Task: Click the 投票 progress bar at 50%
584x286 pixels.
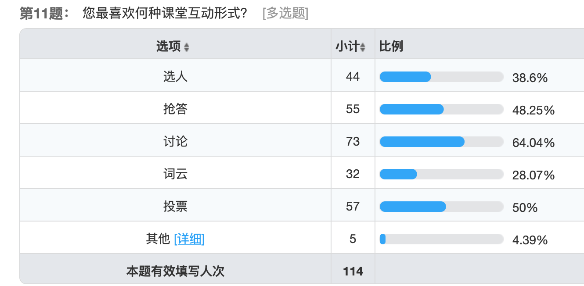Action: click(x=441, y=207)
